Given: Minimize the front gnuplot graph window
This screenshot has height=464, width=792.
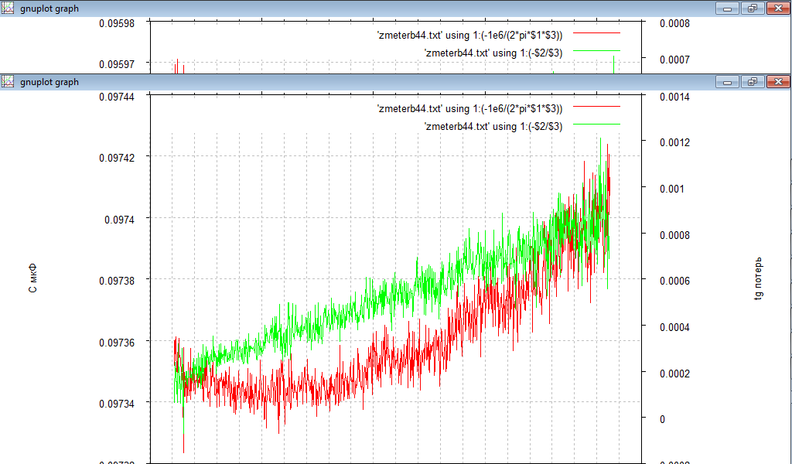Looking at the screenshot, I should 727,82.
